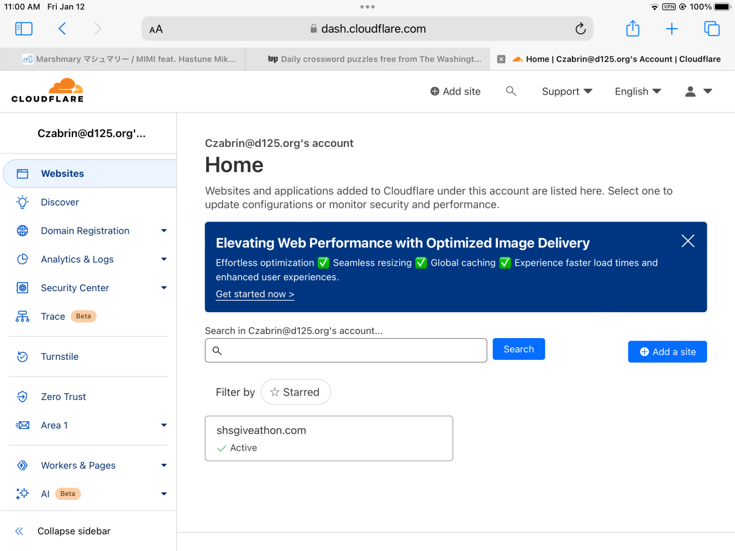The height and width of the screenshot is (551, 735).
Task: Expand the Area 1 section
Action: [164, 425]
